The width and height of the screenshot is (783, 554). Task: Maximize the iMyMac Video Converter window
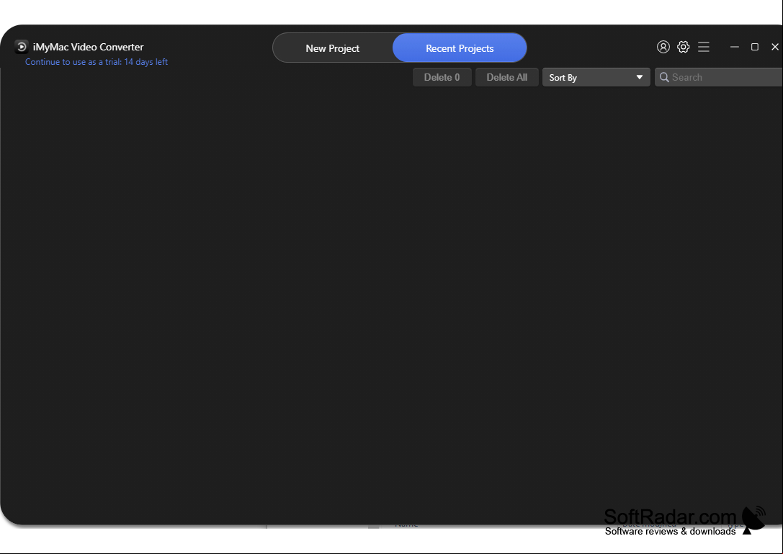(754, 47)
